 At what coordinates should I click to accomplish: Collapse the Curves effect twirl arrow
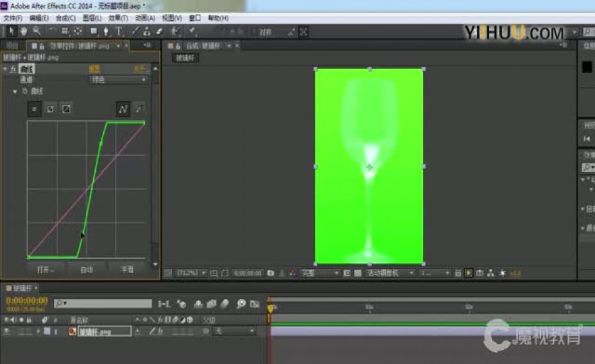(x=5, y=69)
